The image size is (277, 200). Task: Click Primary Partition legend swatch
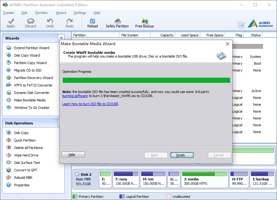coord(75,197)
